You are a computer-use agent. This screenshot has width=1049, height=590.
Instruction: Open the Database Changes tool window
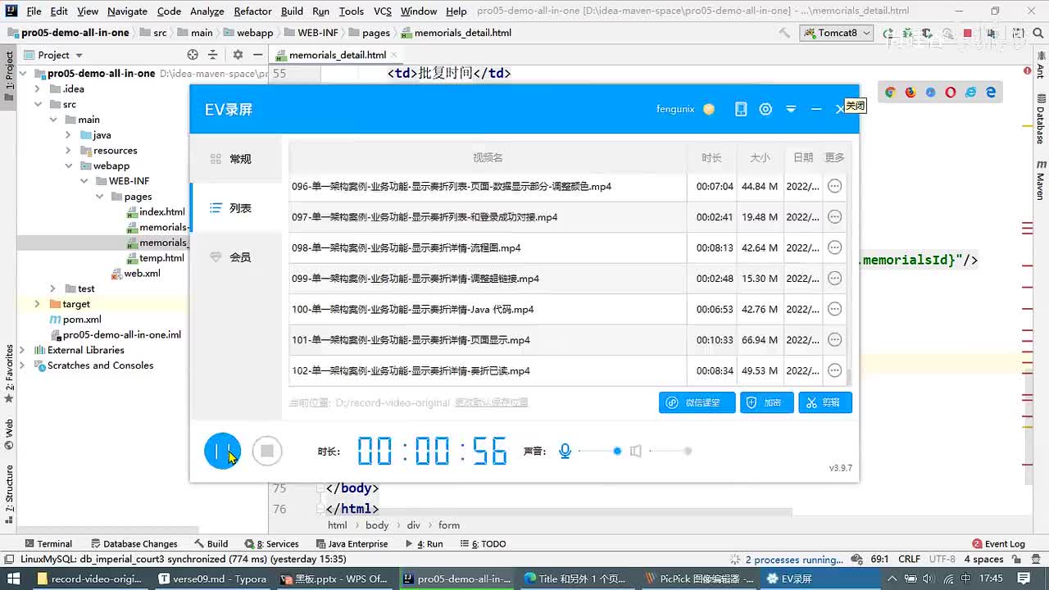pyautogui.click(x=134, y=543)
